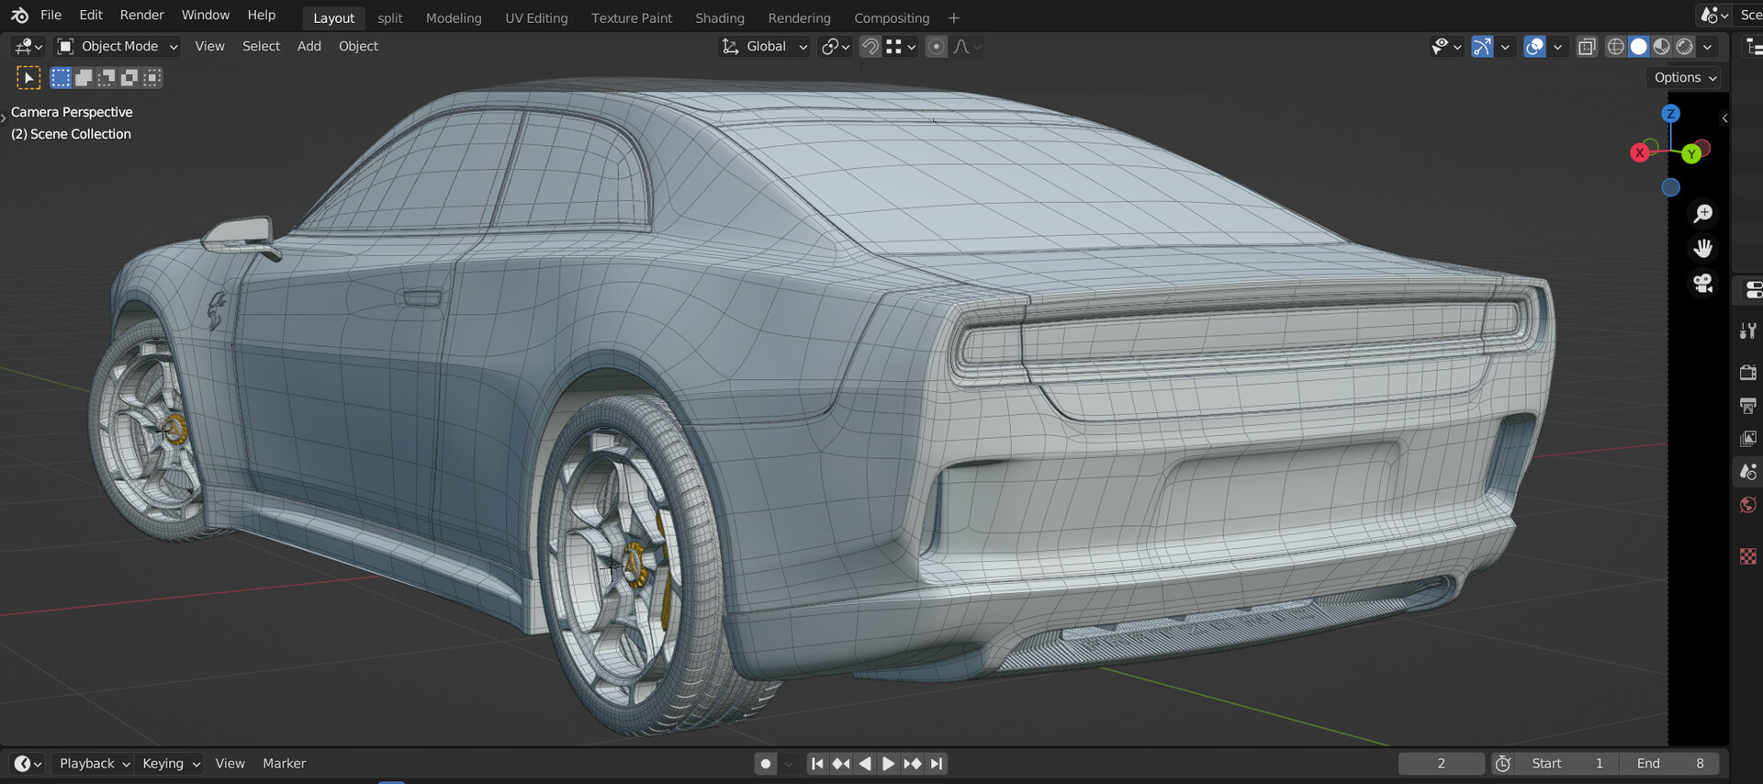
Task: Open the Tool properties tab
Action: [1748, 330]
